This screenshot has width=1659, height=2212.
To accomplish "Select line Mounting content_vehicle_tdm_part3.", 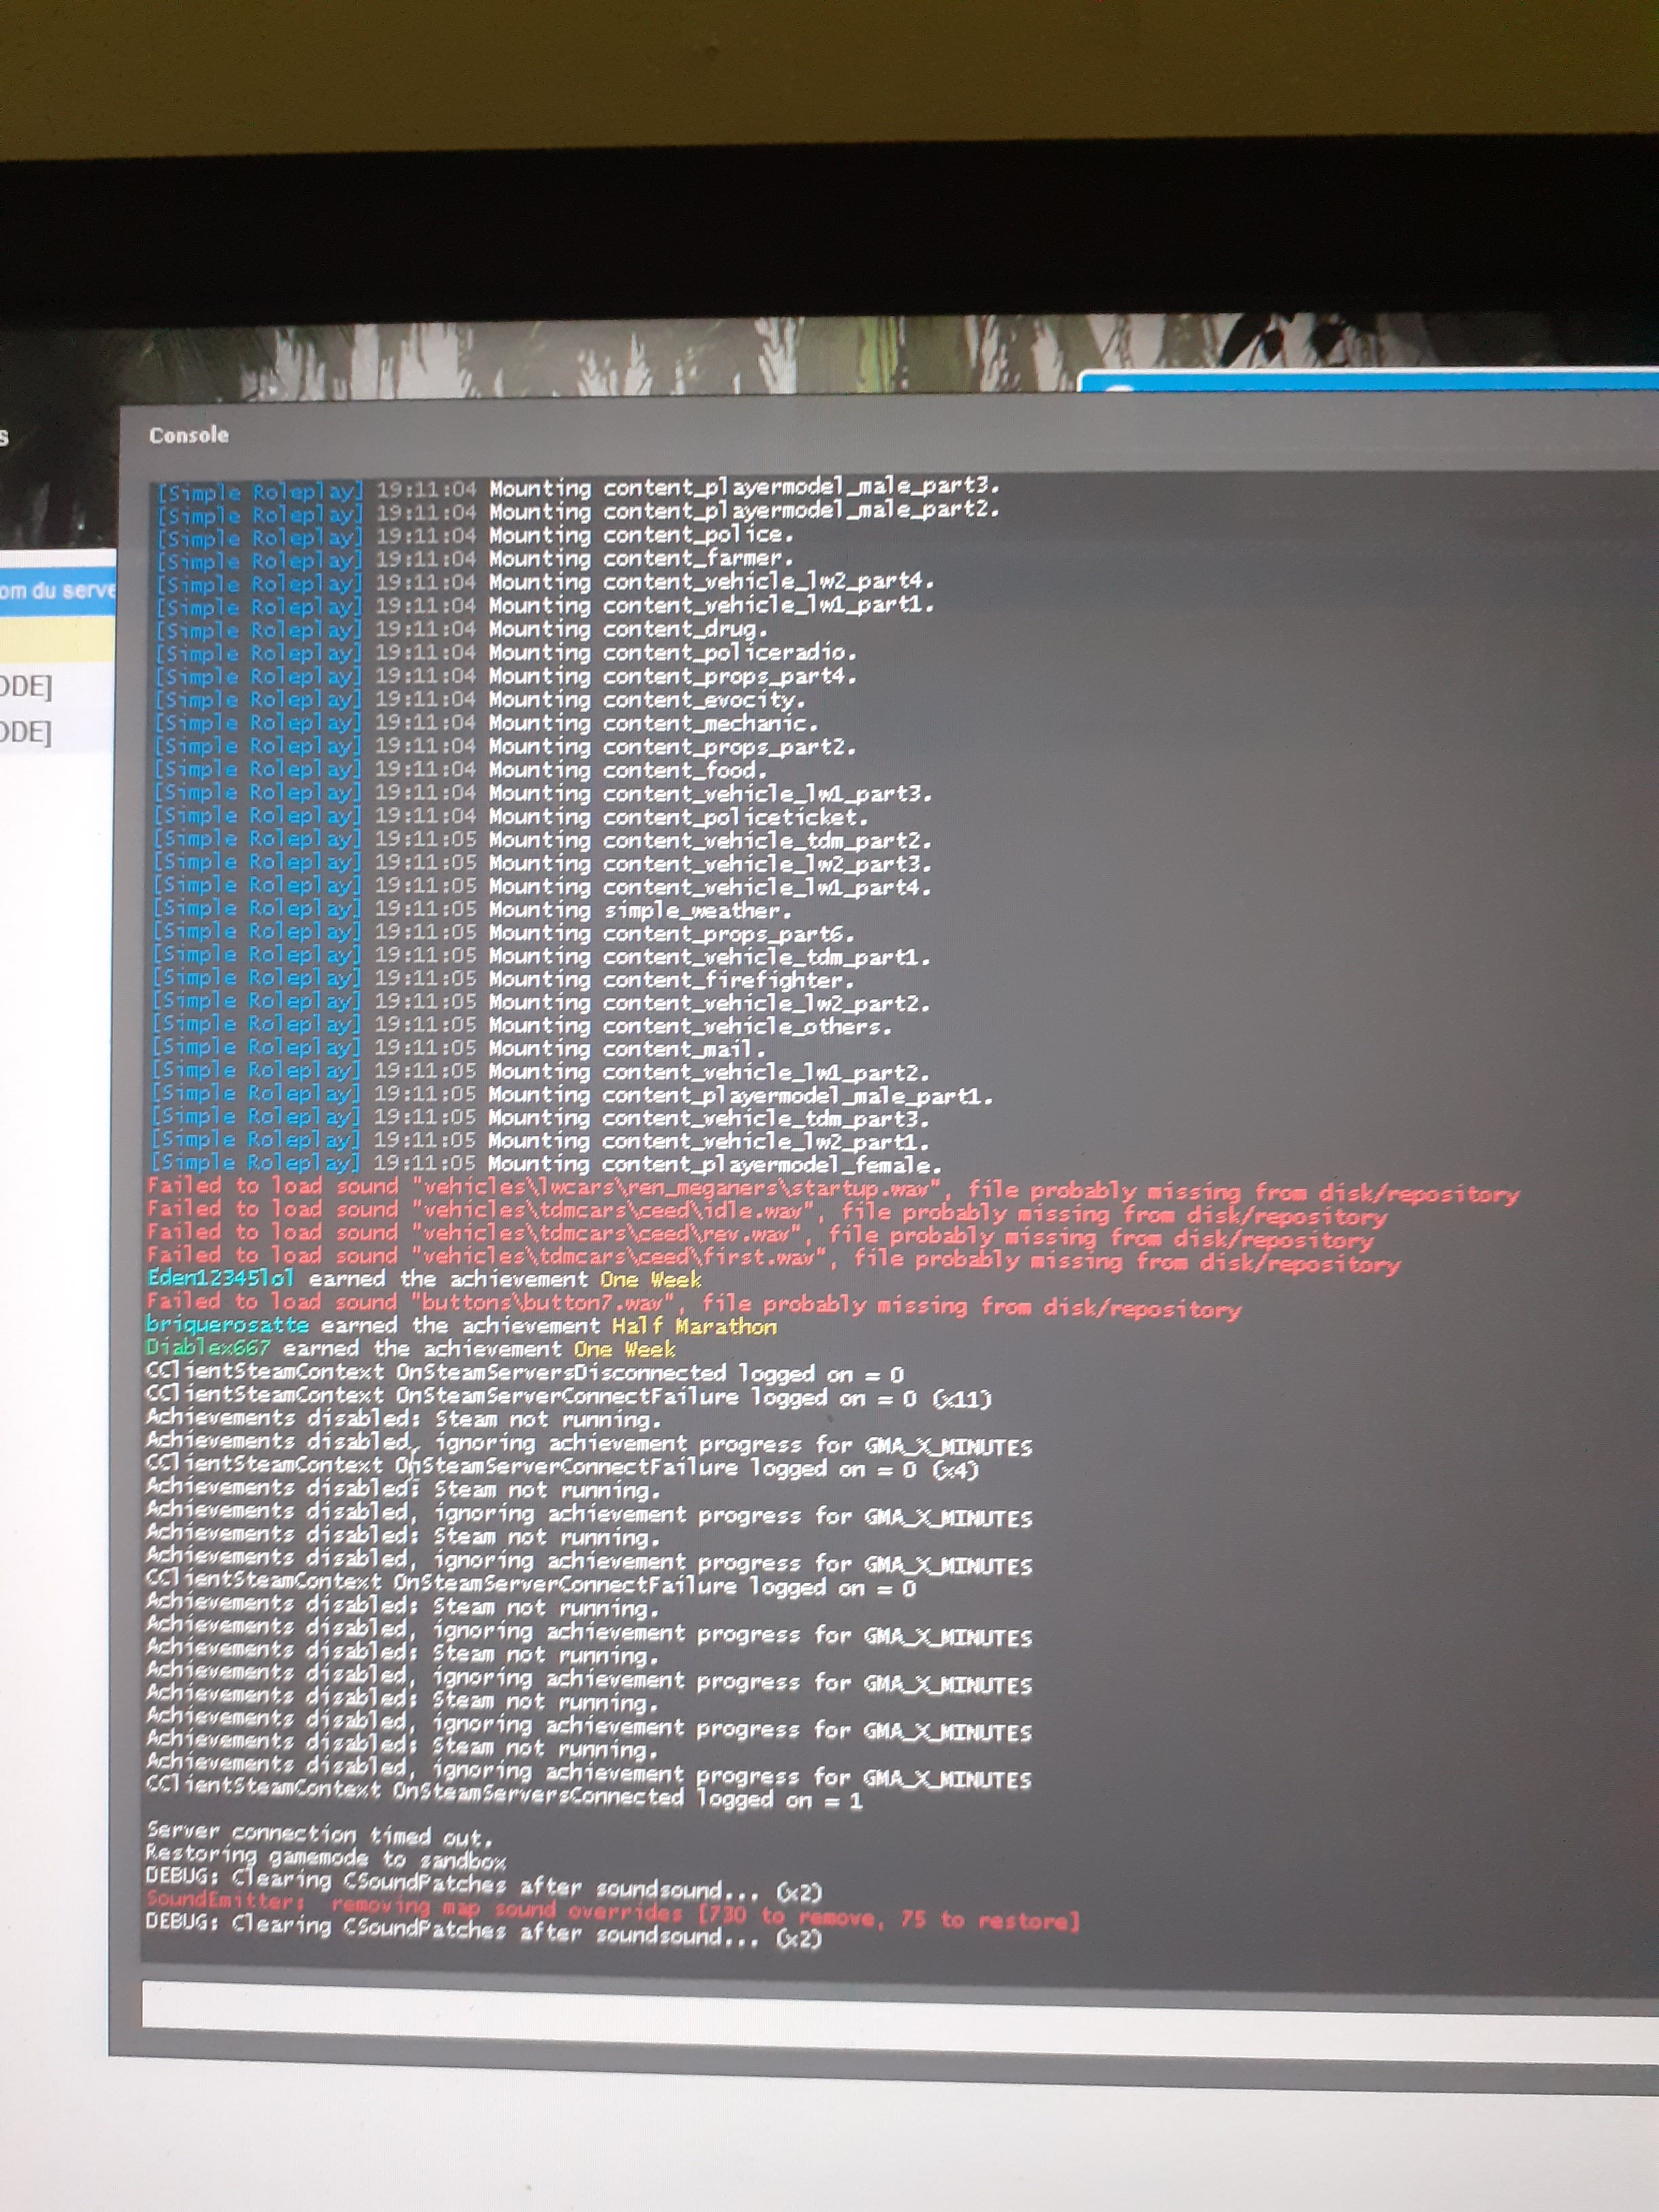I will click(541, 1118).
